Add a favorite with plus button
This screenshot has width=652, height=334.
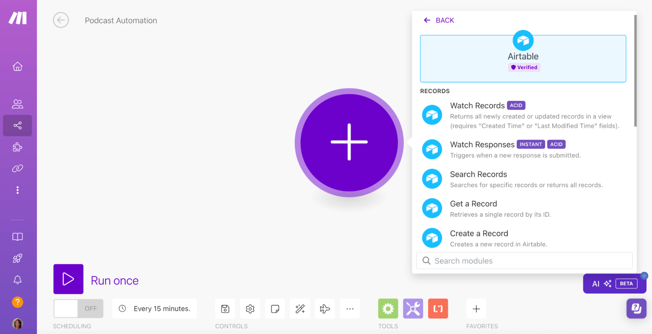pos(476,309)
